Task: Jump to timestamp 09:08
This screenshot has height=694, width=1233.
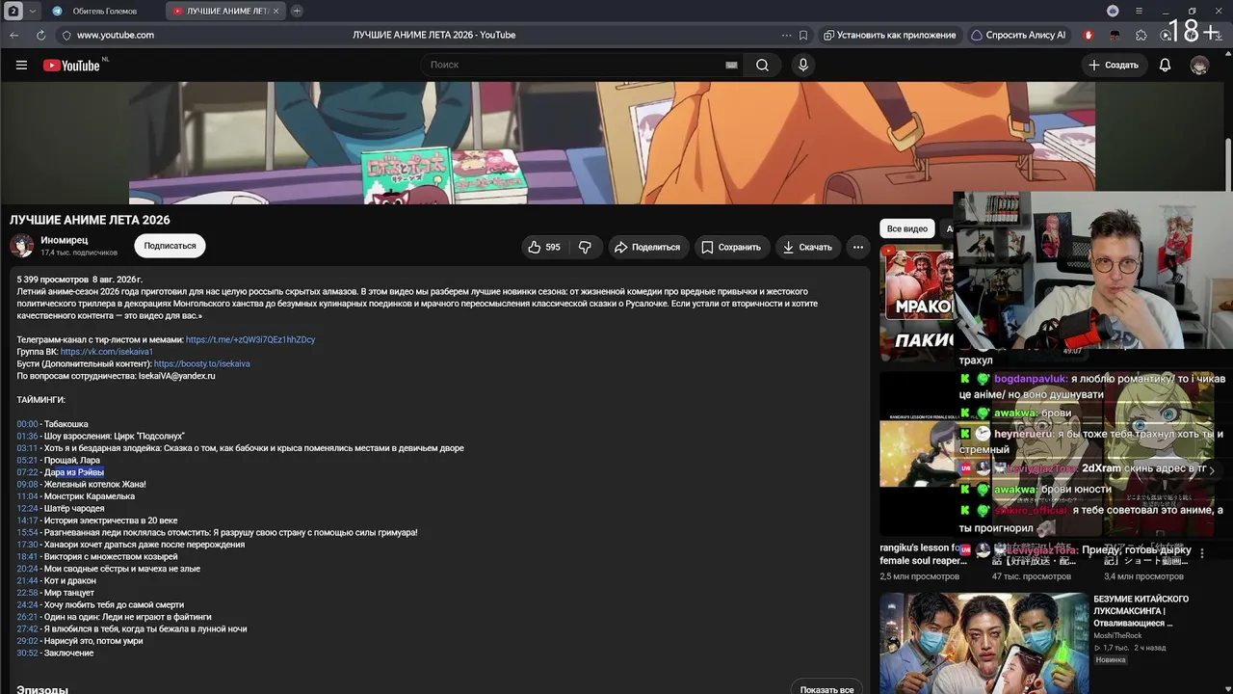Action: click(27, 484)
